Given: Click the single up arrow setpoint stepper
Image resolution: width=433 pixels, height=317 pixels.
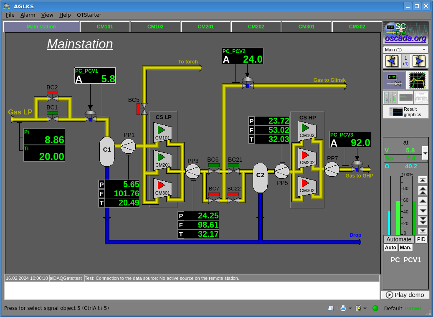Looking at the screenshot, I should (x=423, y=201).
